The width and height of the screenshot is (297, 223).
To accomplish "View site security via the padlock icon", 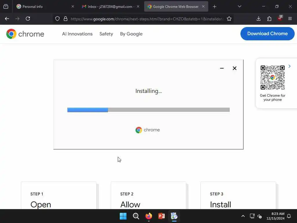I will (x=66, y=19).
